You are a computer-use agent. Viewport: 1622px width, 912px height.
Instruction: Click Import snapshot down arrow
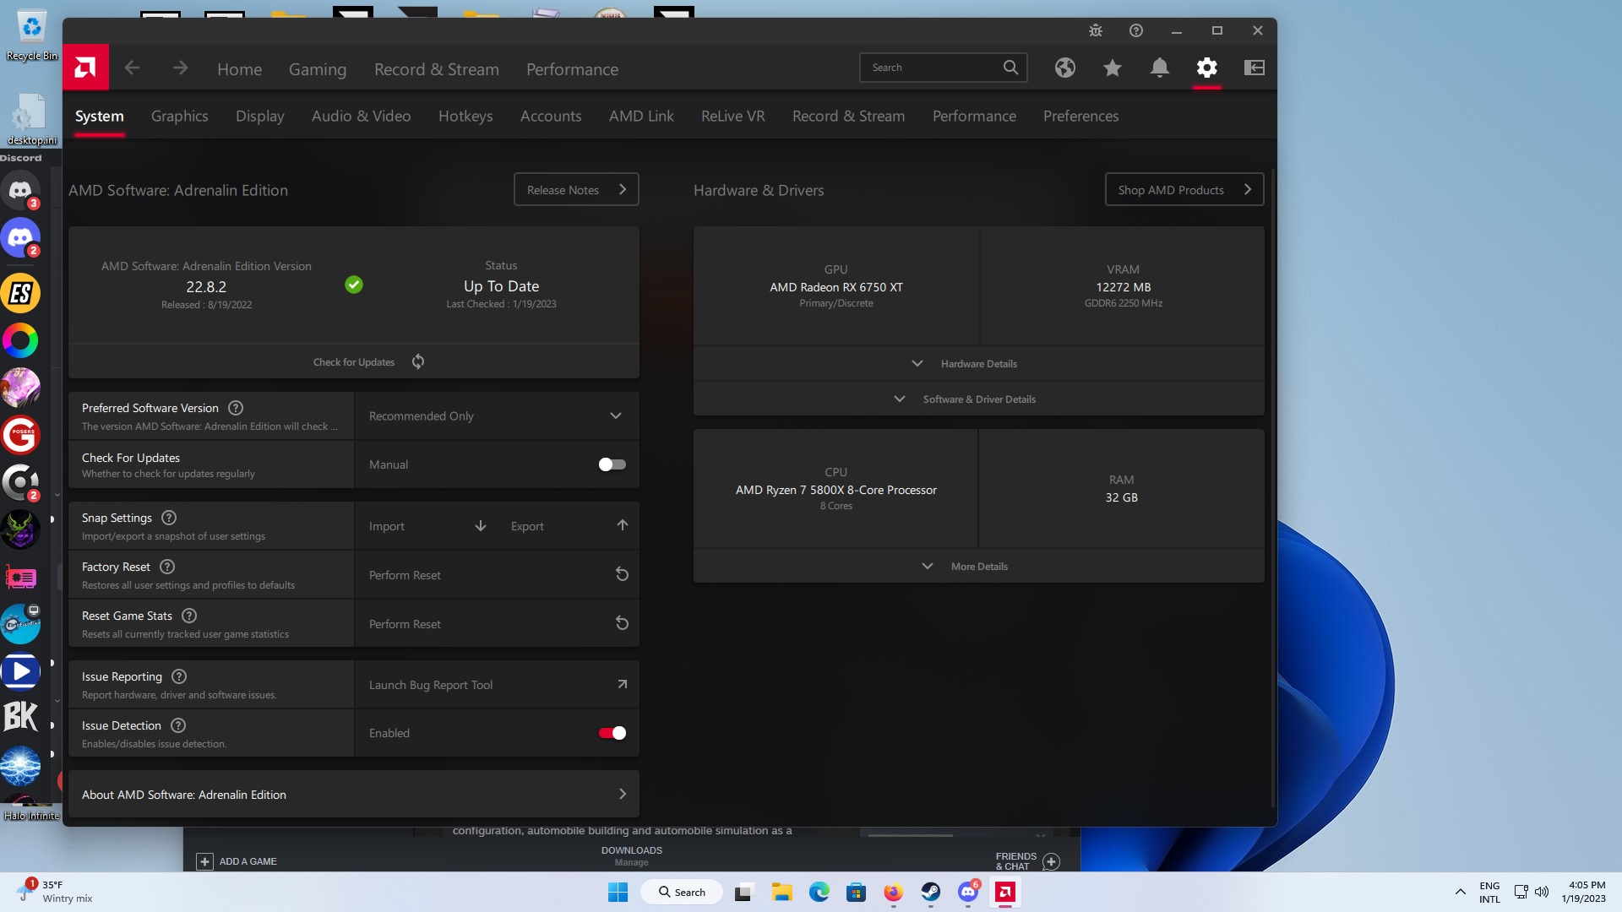(x=481, y=525)
